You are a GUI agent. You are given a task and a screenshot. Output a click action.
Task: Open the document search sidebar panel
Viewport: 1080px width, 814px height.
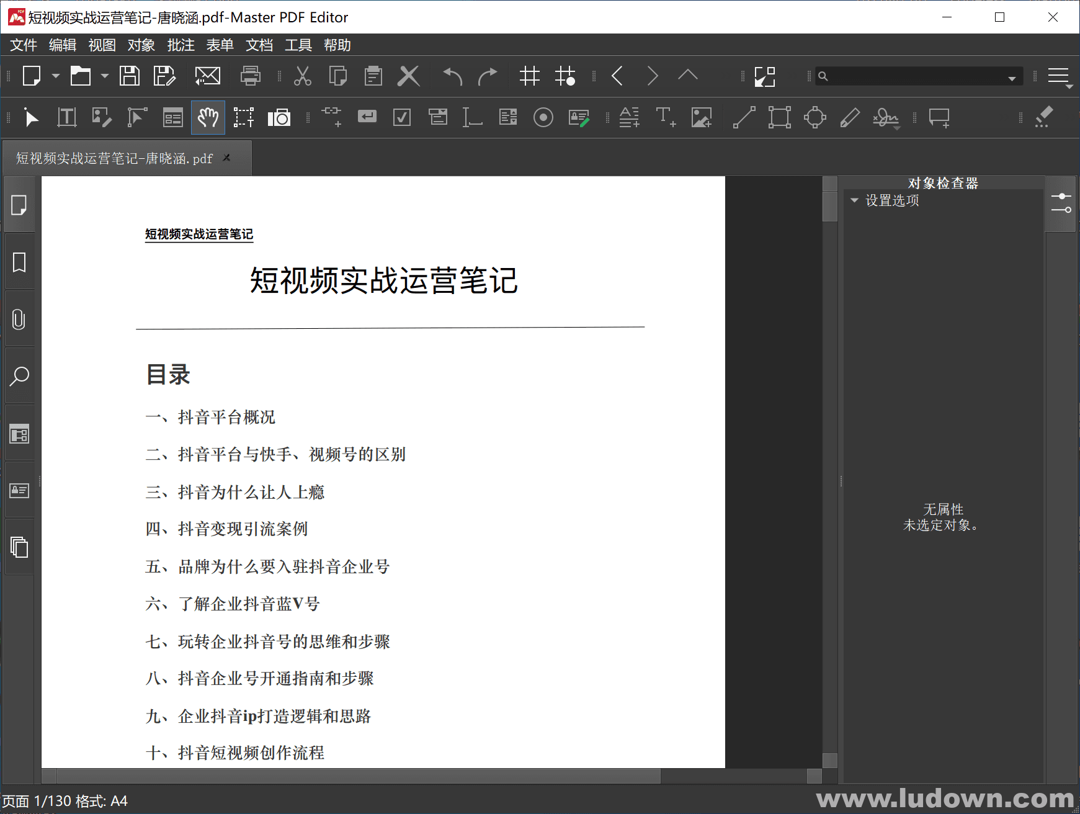19,375
